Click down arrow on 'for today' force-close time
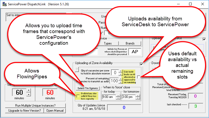 [x=118, y=98]
